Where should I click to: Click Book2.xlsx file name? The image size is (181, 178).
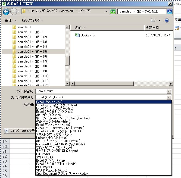click(x=88, y=35)
